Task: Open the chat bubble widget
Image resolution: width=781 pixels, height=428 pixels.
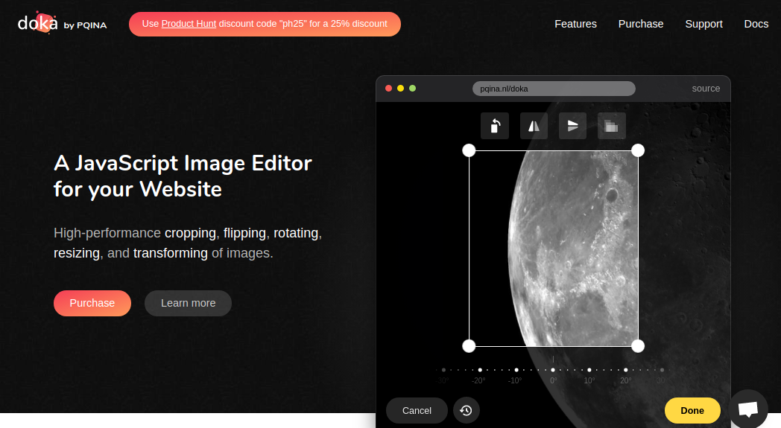Action: coord(747,409)
